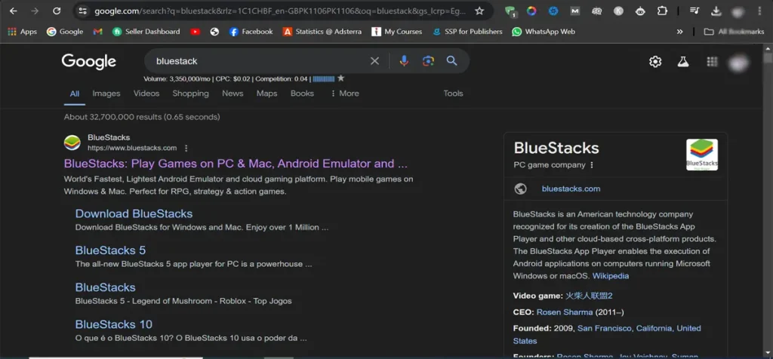Switch to the Videos tab

coord(146,94)
